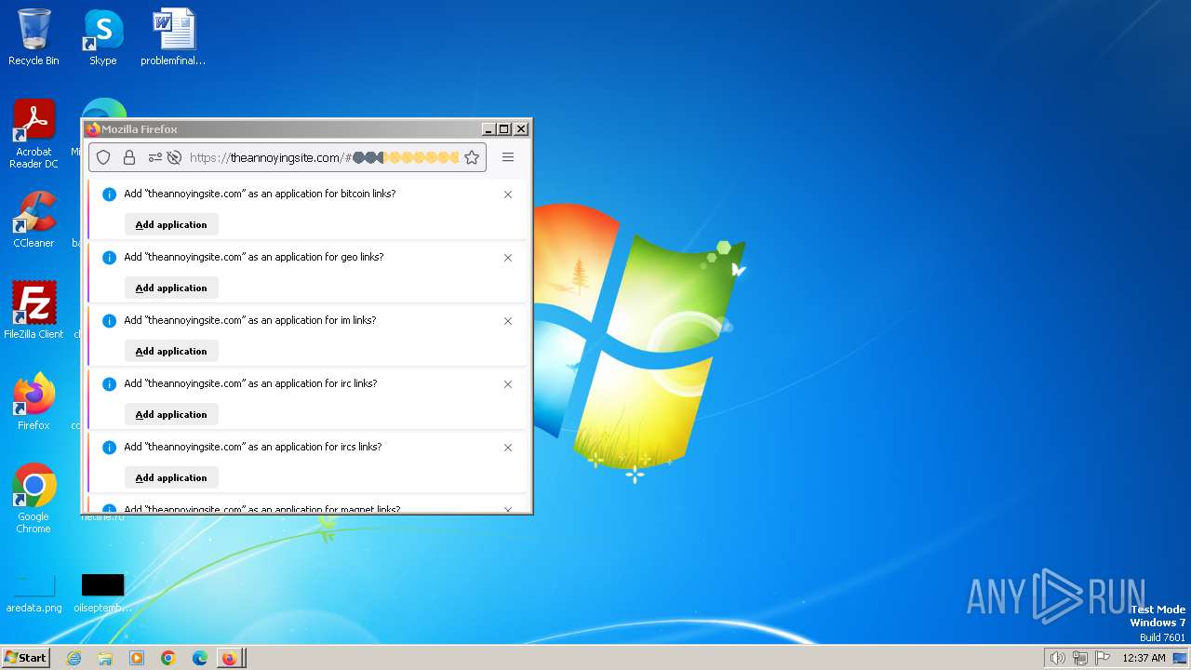Select the geo links notification text
This screenshot has height=670, width=1191.
[x=254, y=257]
